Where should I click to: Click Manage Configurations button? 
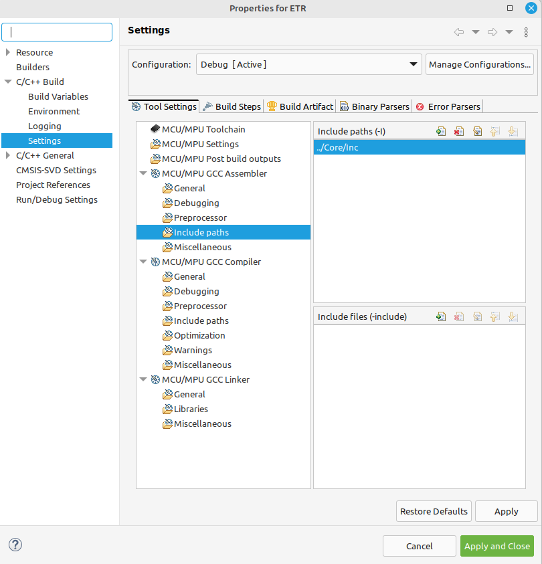pos(479,64)
